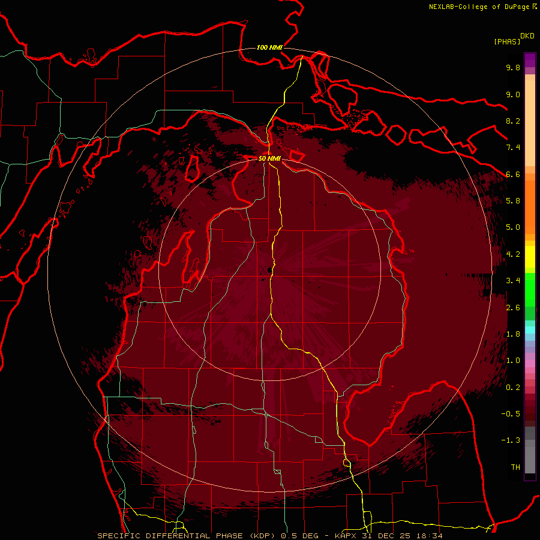Viewport: 540px width, 540px height.
Task: Pick the purple swatch atop the color scale
Action: pos(530,60)
